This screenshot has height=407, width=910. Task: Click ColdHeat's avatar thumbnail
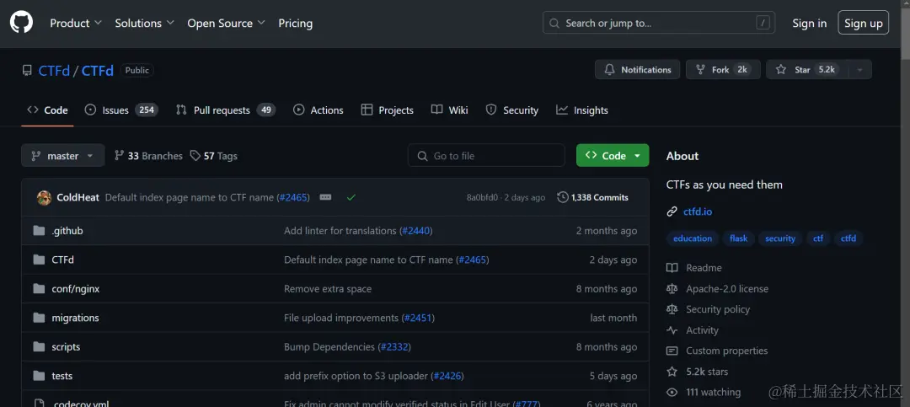tap(44, 197)
